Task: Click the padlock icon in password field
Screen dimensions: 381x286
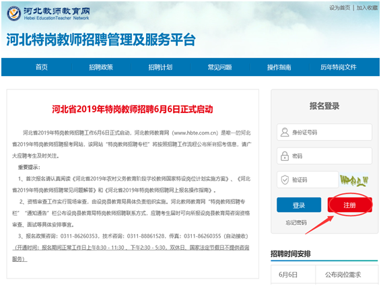Action: [x=285, y=156]
